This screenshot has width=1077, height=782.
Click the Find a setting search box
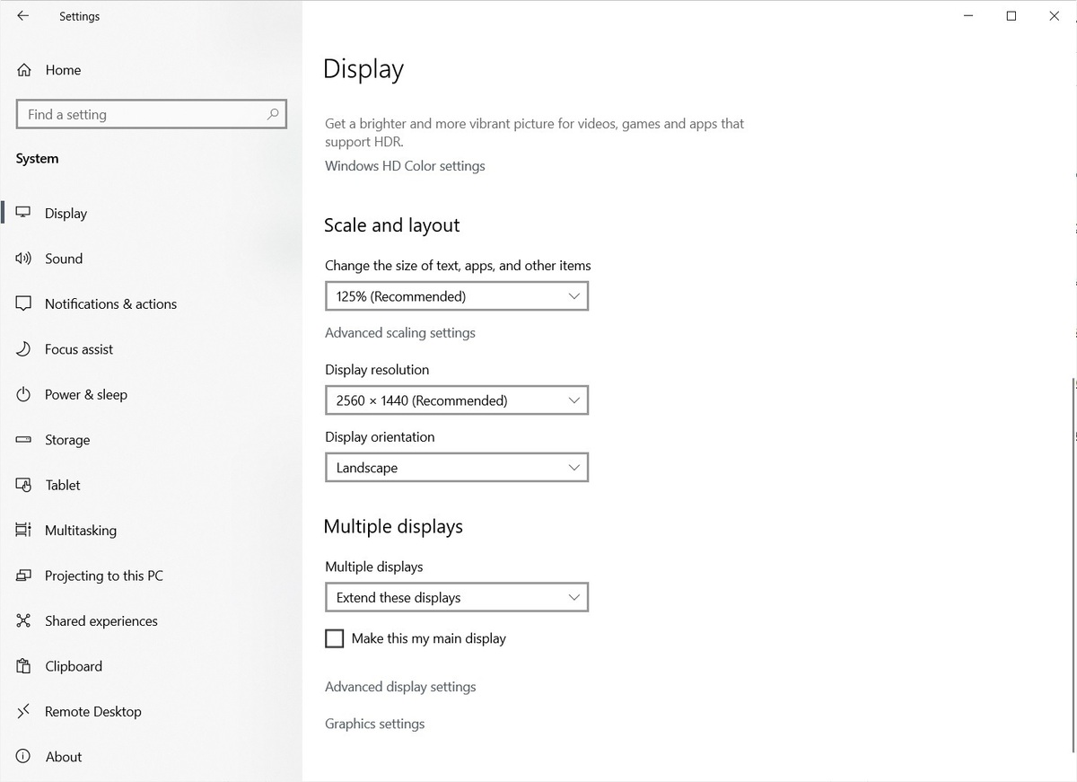[144, 114]
